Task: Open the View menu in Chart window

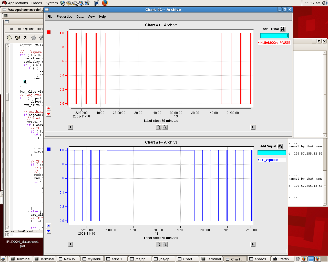Action: coord(91,17)
